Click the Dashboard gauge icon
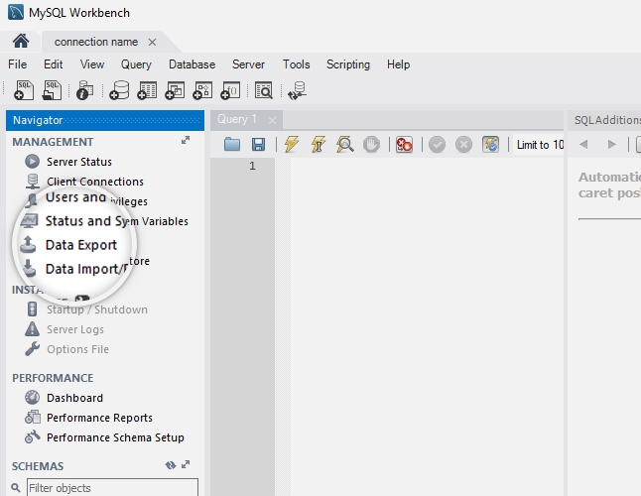 pyautogui.click(x=32, y=398)
